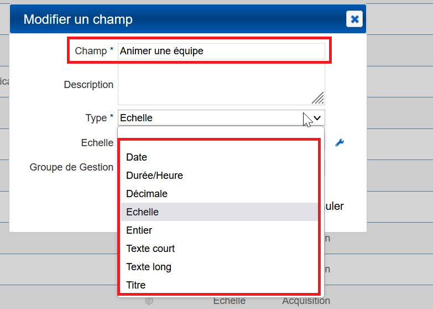The image size is (433, 309).
Task: Choose Entier as field type
Action: (x=139, y=230)
